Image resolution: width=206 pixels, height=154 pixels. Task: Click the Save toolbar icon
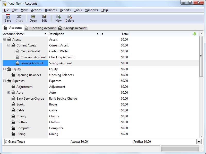click(x=8, y=16)
